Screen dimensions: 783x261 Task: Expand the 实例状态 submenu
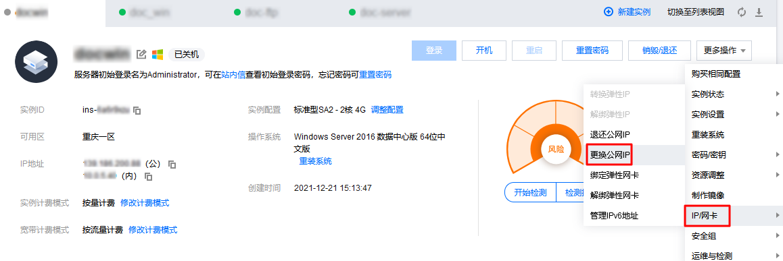tap(732, 94)
